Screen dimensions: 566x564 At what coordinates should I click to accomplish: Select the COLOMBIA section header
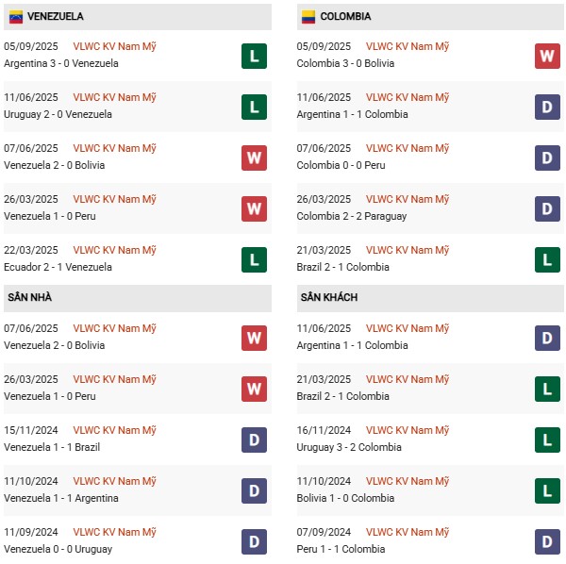[345, 17]
